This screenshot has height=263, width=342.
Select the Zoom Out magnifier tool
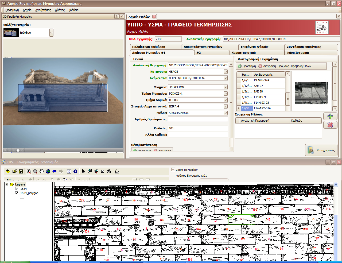(x=35, y=171)
